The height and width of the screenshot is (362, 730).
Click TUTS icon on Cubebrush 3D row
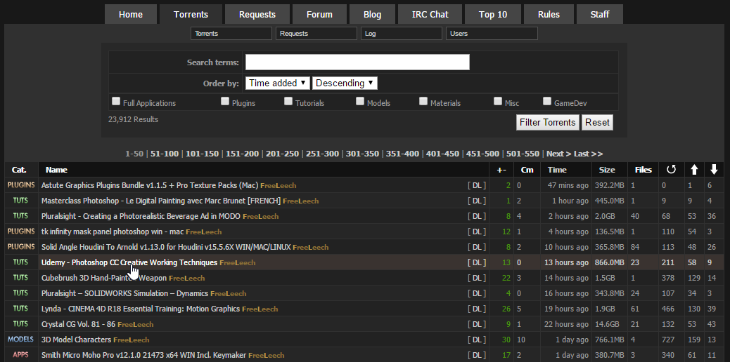tap(21, 277)
